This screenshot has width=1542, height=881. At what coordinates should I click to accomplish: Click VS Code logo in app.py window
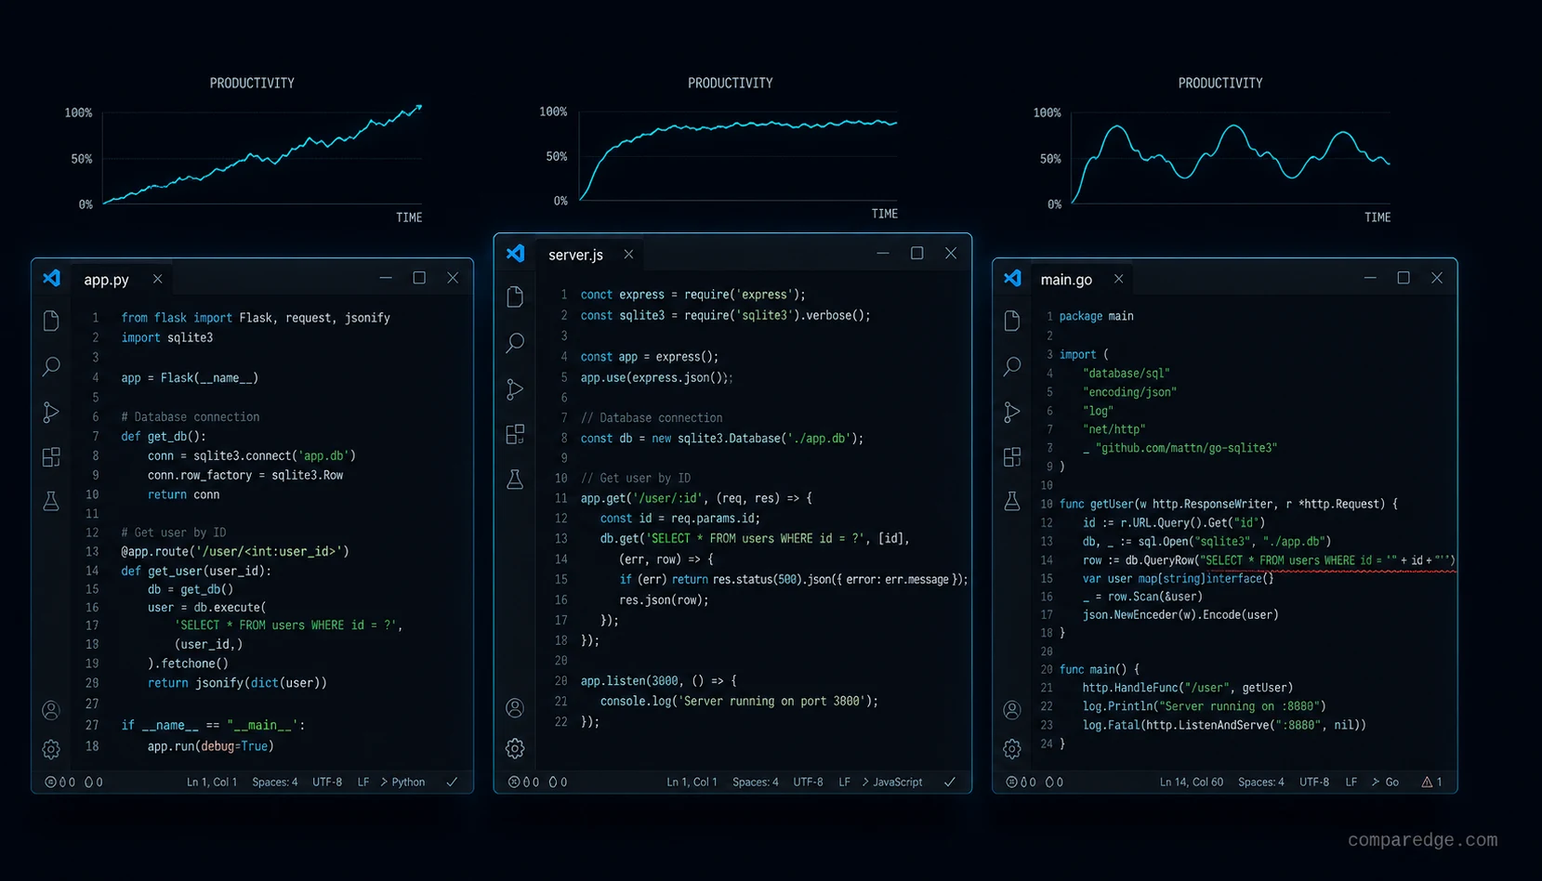pos(52,278)
